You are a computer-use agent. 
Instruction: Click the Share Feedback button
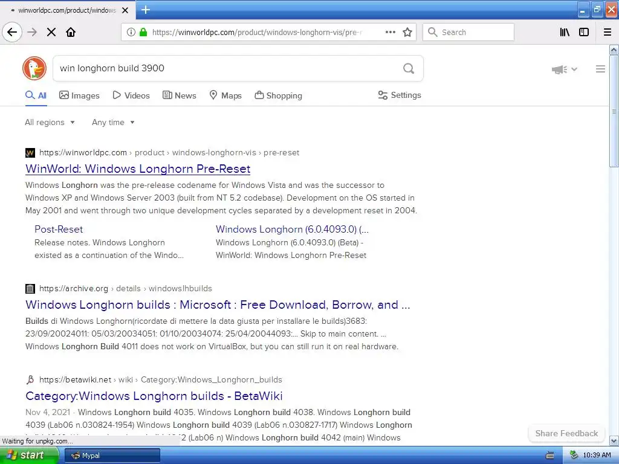click(566, 433)
